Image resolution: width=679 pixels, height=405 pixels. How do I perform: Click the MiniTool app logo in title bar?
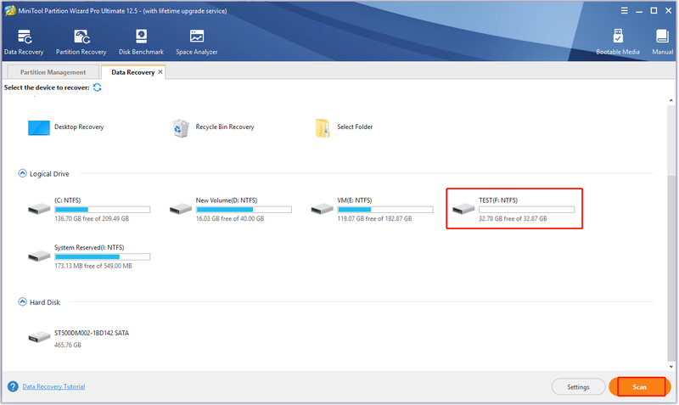[10, 10]
